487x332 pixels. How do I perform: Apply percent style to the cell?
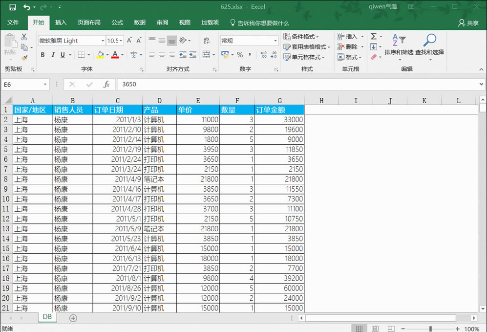point(239,54)
